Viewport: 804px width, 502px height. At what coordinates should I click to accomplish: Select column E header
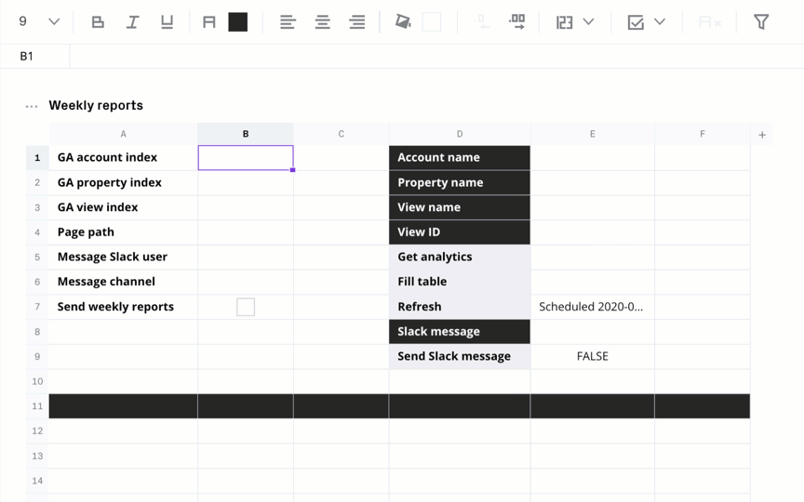tap(592, 134)
